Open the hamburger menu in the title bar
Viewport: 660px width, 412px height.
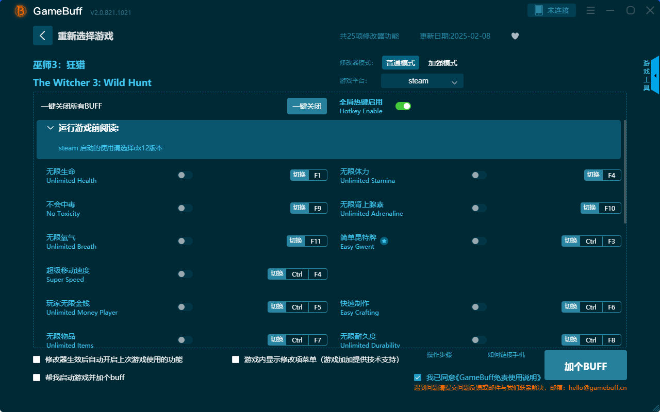pyautogui.click(x=590, y=10)
